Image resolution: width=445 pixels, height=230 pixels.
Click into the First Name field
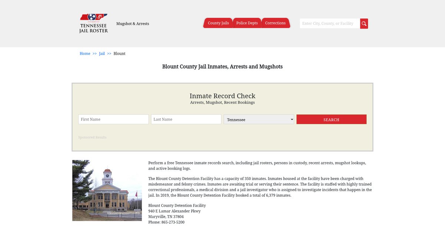point(113,119)
